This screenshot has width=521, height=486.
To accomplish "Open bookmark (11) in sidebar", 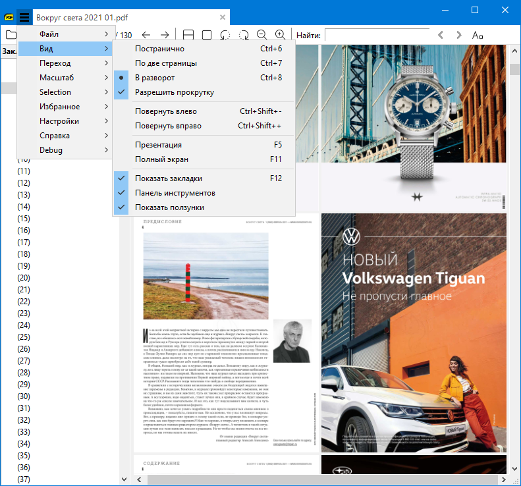I will tap(24, 171).
